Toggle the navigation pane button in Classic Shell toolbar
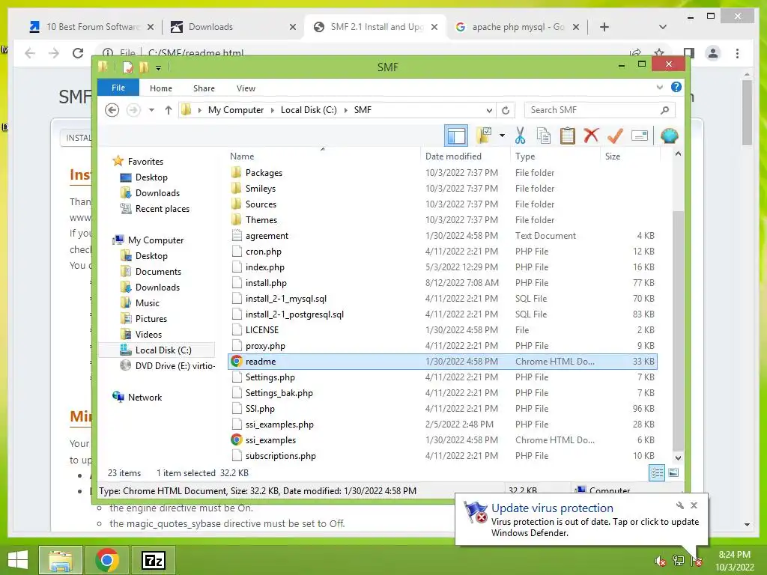 point(456,136)
